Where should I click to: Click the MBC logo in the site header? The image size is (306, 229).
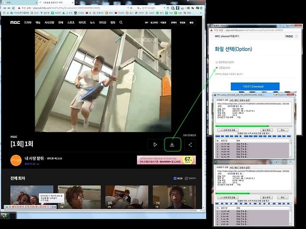click(15, 23)
